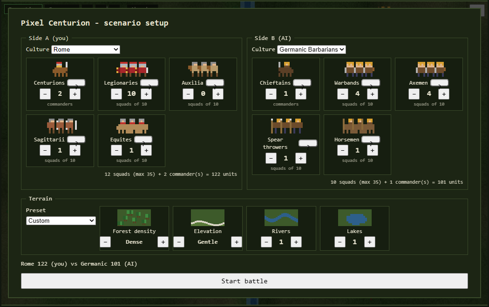Start the battle

244,281
